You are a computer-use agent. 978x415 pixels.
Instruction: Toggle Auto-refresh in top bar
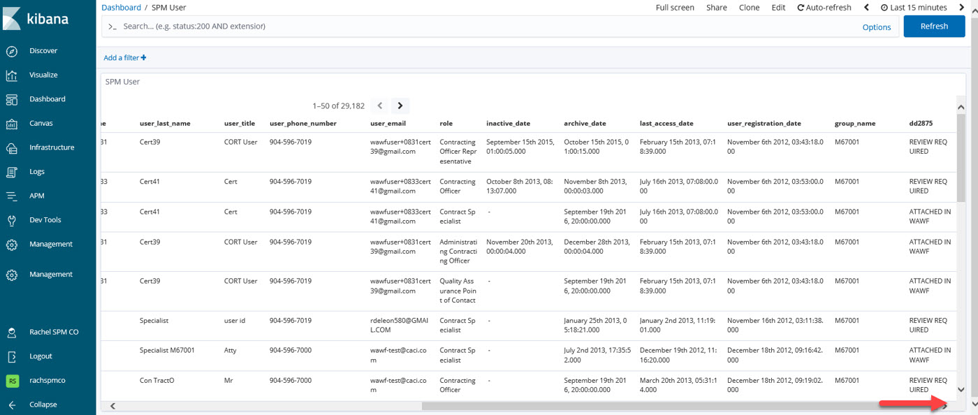point(824,8)
